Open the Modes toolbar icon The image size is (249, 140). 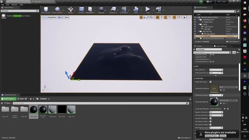70,10
